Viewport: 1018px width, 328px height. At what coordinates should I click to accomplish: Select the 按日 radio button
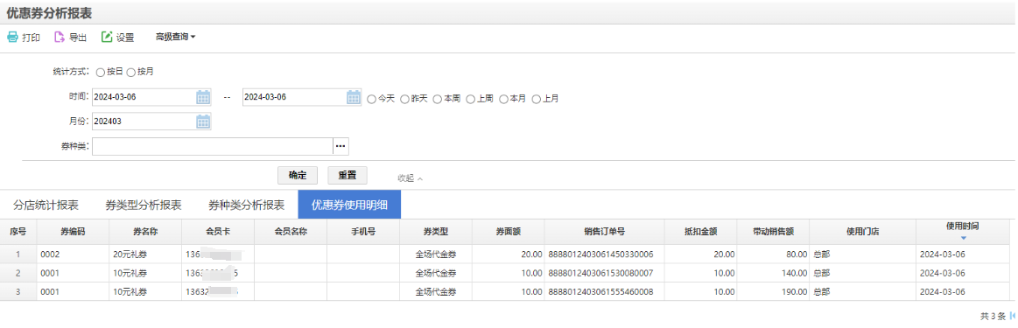tap(100, 72)
